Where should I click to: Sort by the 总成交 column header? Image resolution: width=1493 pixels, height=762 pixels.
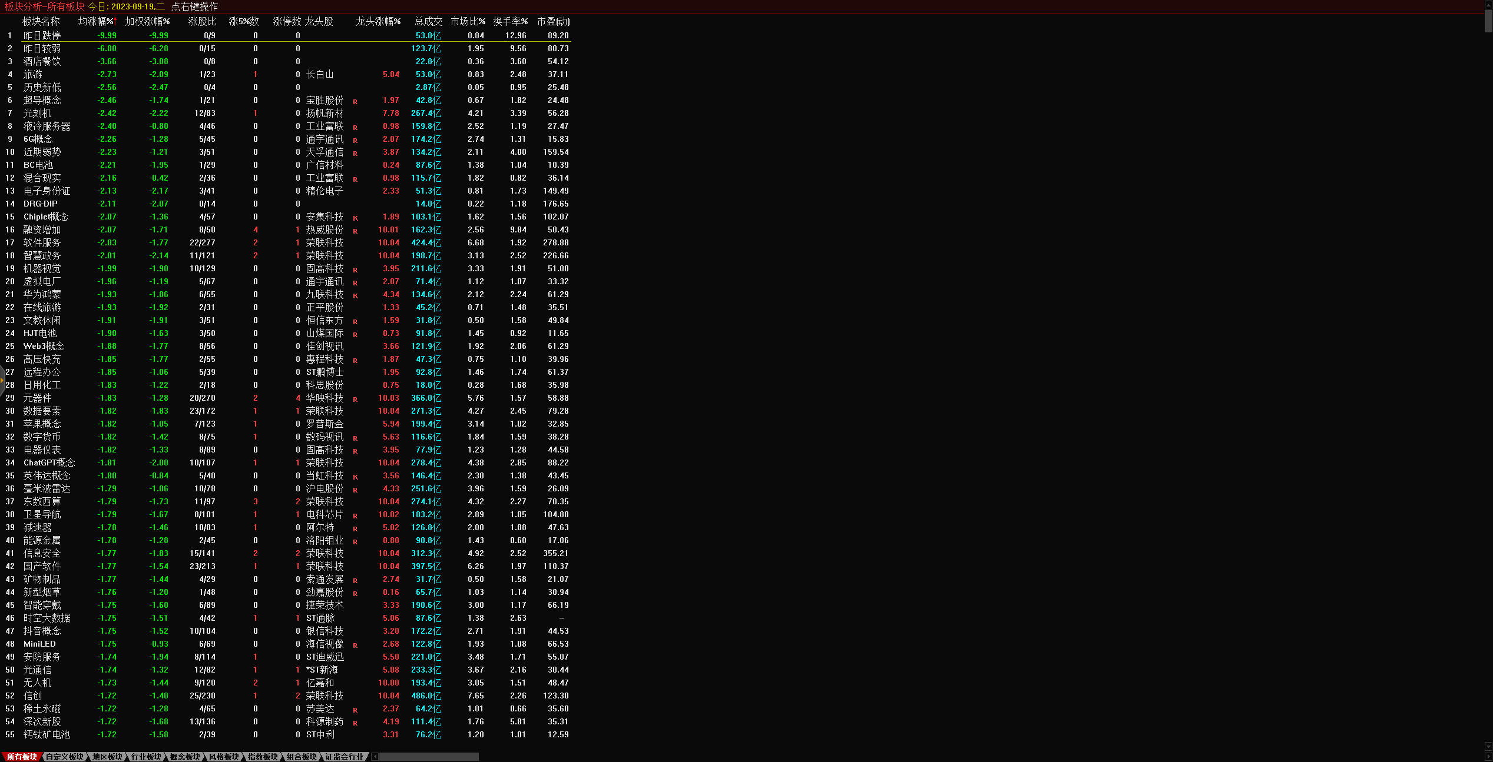point(428,21)
